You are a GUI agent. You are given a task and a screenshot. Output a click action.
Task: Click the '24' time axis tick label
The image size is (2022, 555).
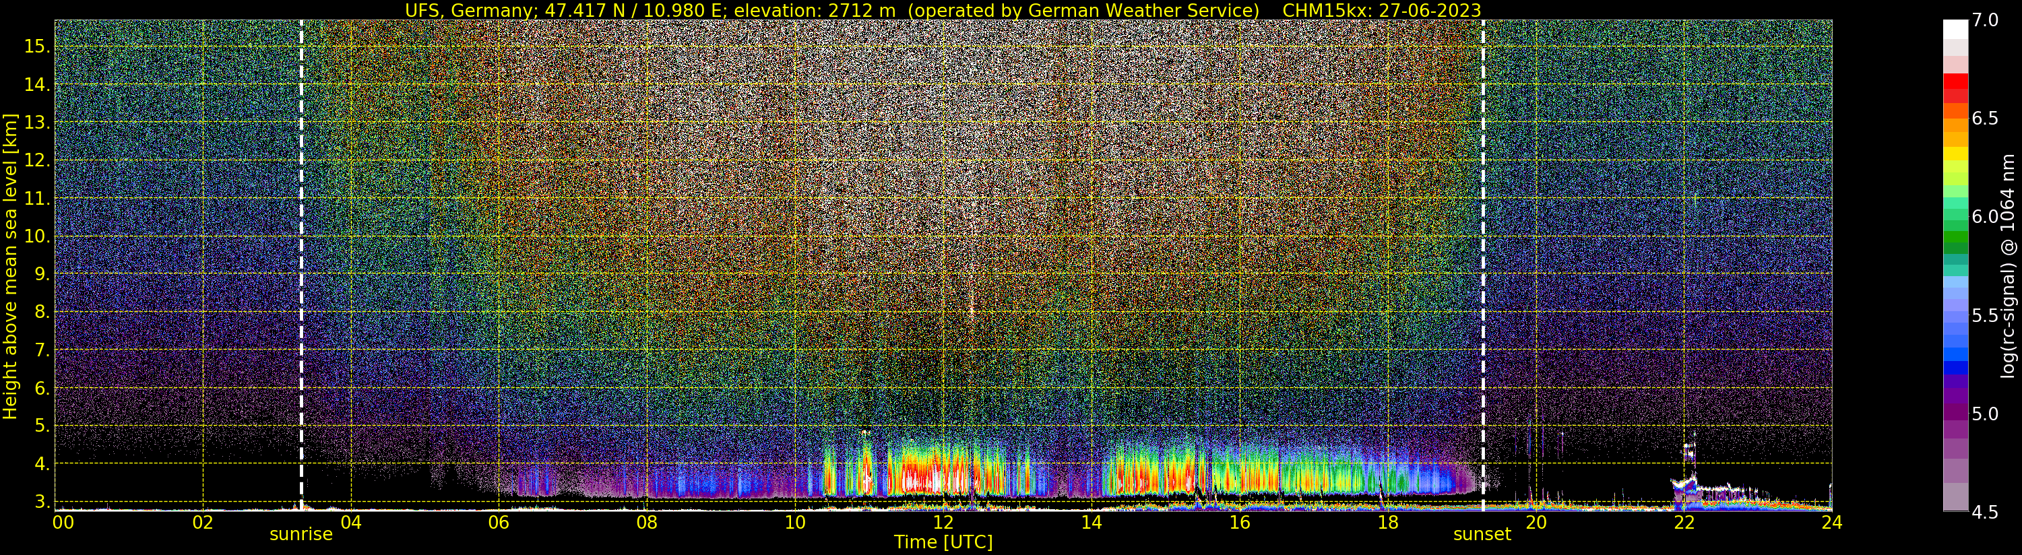point(1831,522)
